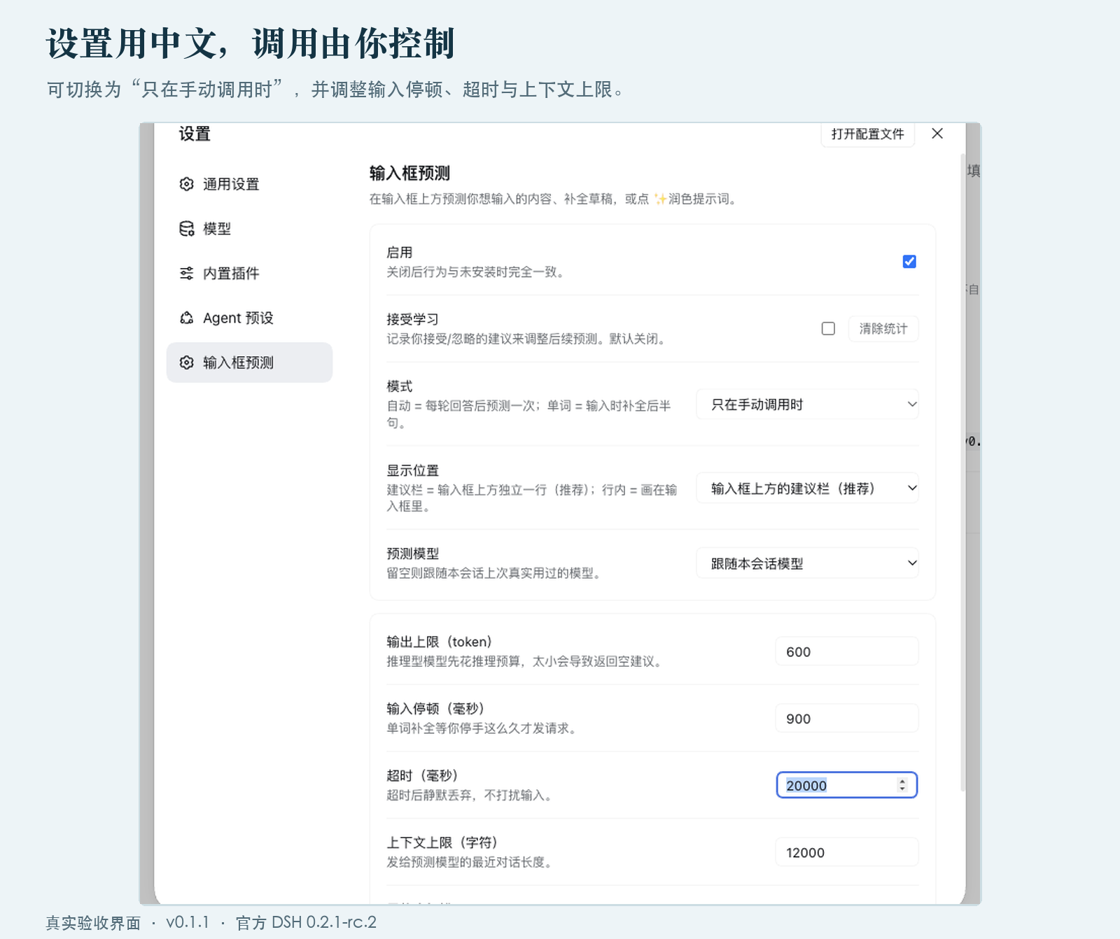
Task: Click the text 超时后静默丢弃，不打扰输入。
Action: [x=470, y=796]
